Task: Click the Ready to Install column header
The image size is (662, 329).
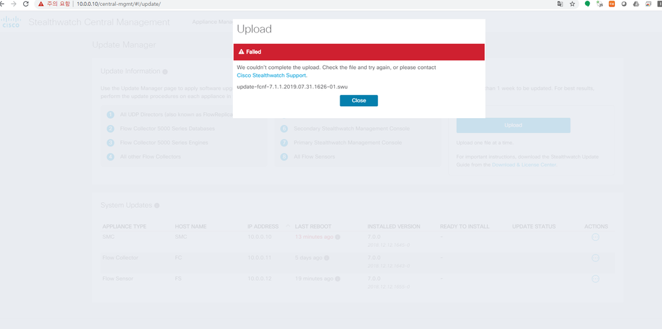Action: pos(464,227)
